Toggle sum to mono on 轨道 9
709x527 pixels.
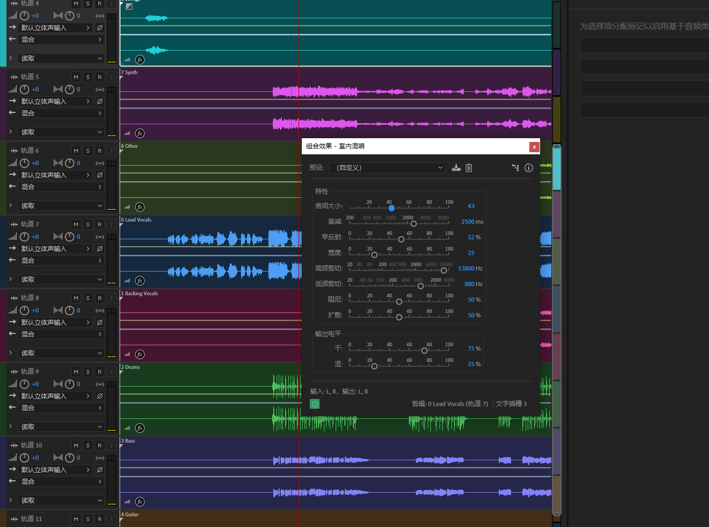[100, 384]
